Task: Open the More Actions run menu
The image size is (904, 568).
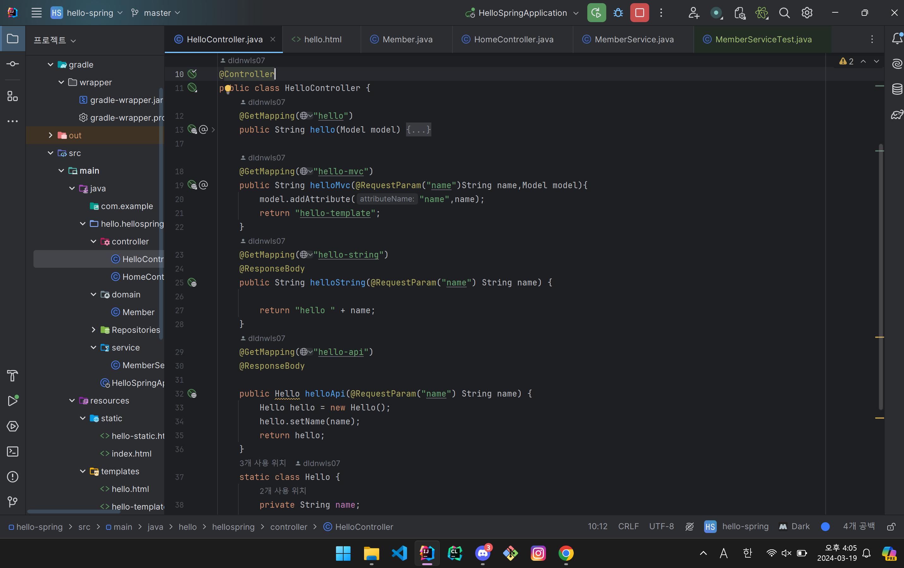Action: click(661, 13)
